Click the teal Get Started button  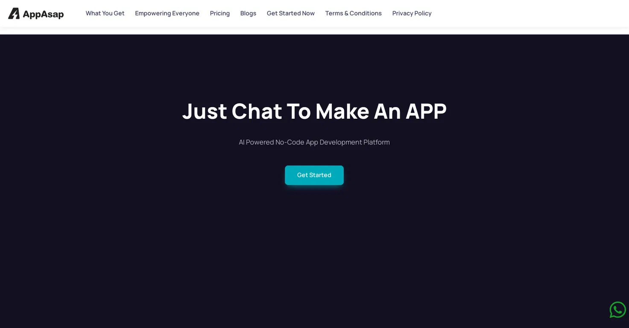click(x=314, y=175)
